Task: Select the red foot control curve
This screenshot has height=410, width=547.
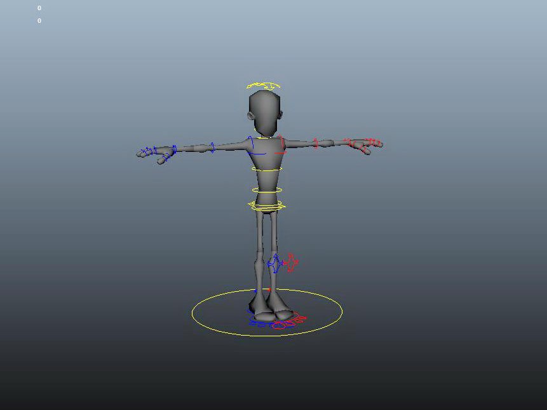Action: [289, 321]
